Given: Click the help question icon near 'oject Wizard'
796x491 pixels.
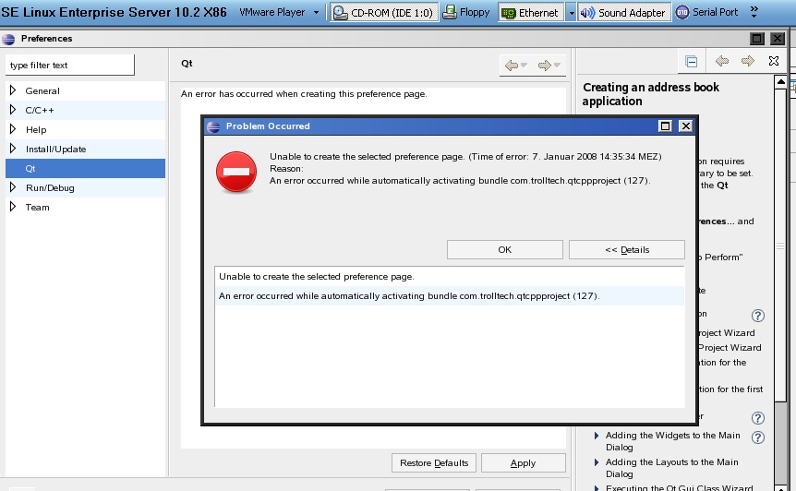Looking at the screenshot, I should point(757,316).
